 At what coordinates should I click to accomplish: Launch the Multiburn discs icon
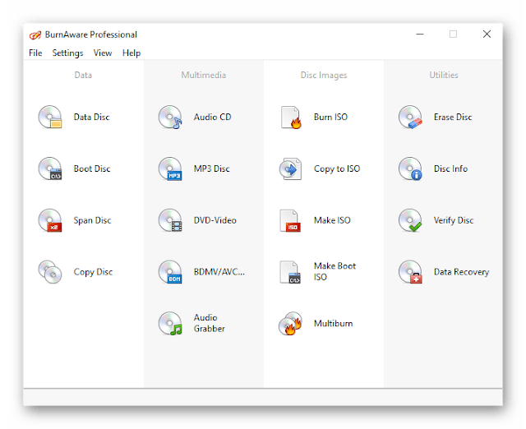pos(290,324)
